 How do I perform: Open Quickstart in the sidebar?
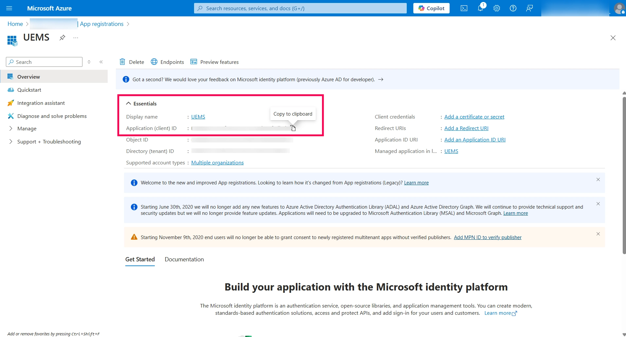29,90
